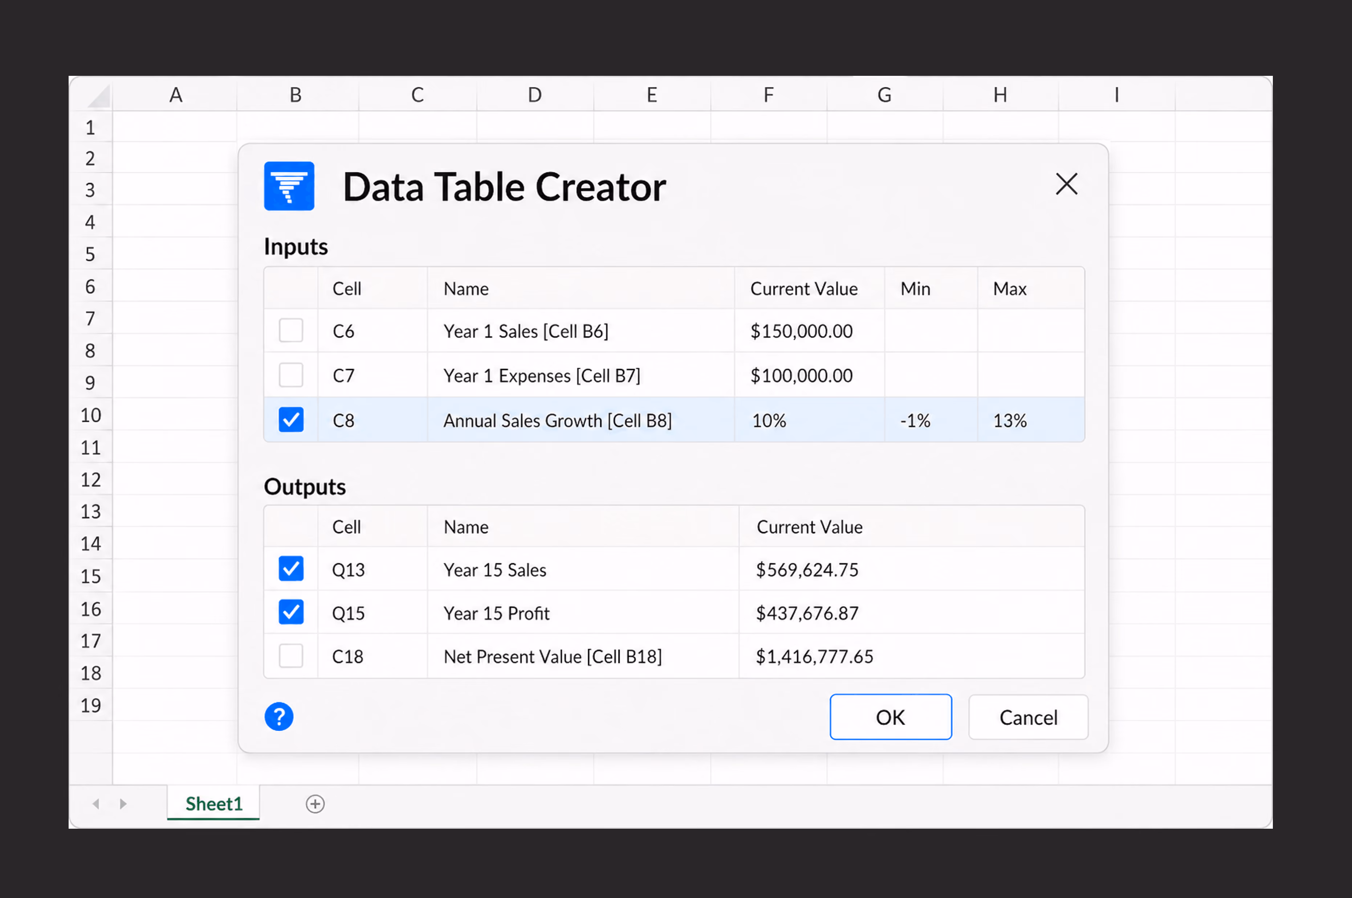1352x898 pixels.
Task: Click the $437,676.87 output value
Action: point(807,614)
